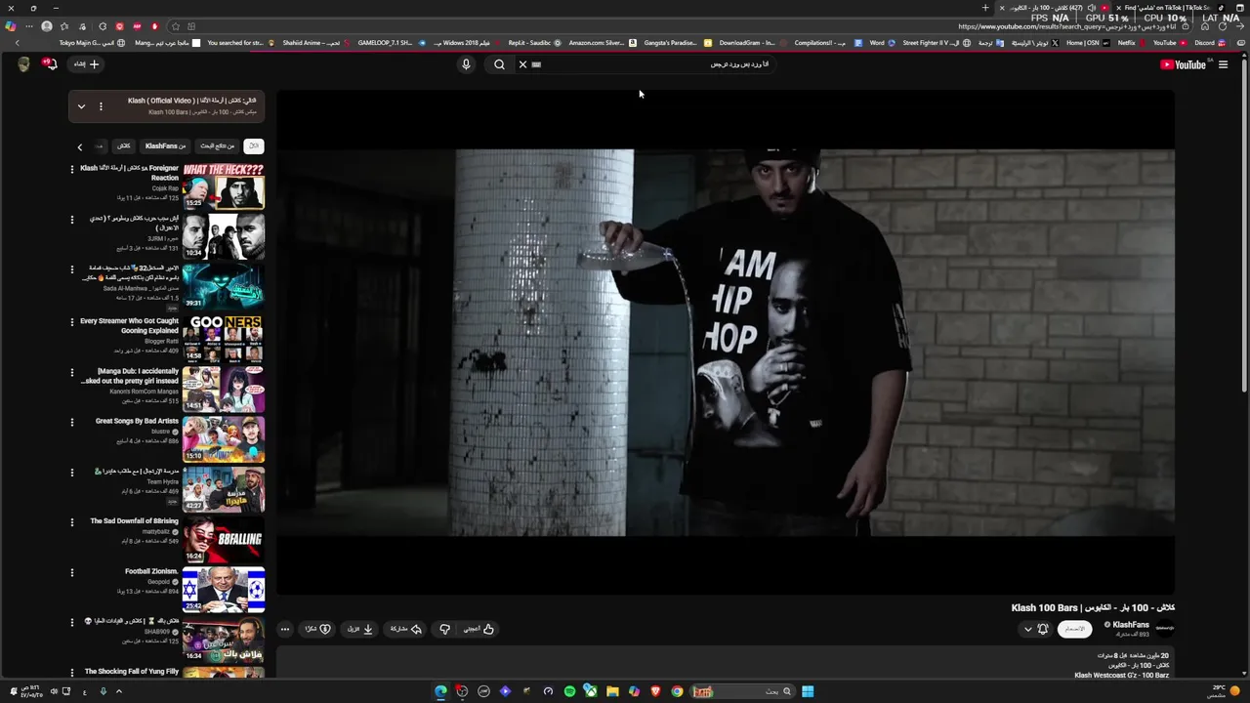Screen dimensions: 1250x703
Task: Collapse the Klash mix playlist panel chevron
Action: click(81, 106)
